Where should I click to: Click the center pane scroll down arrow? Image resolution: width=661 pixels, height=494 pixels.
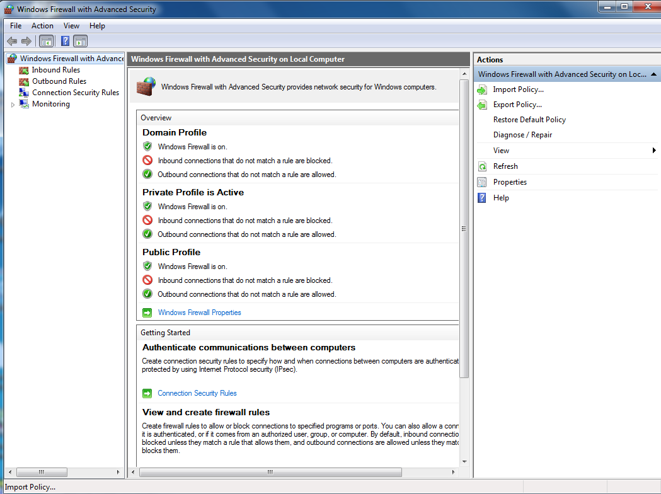pos(464,461)
